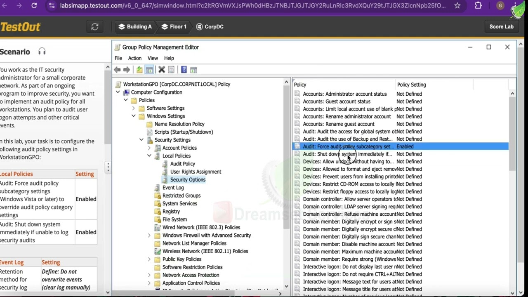Viewport: 528px width, 297px height.
Task: Go forward in the browser
Action: tap(19, 5)
